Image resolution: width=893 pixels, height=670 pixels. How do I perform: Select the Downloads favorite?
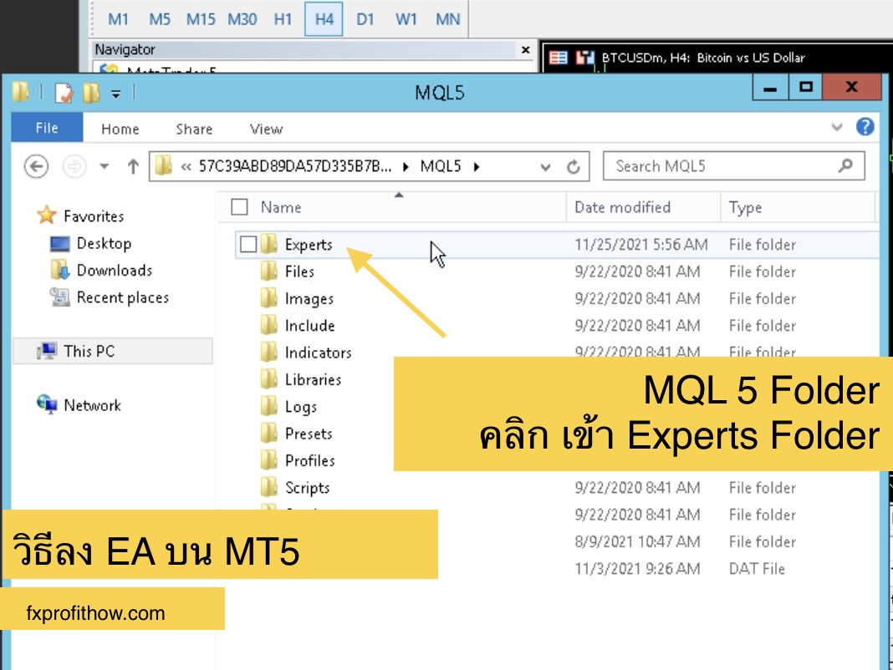click(x=115, y=271)
